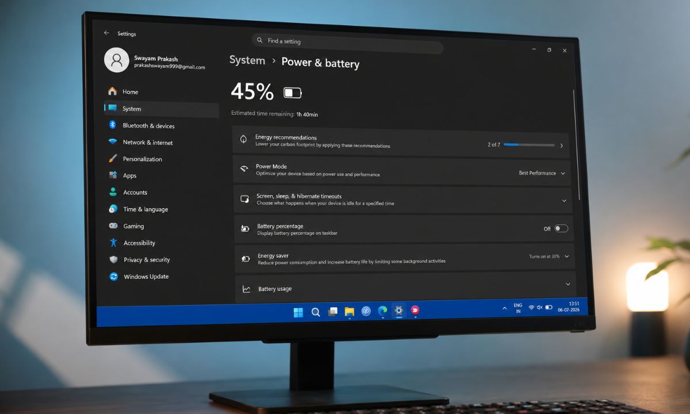Click the Wi-Fi icon in system tray
This screenshot has width=690, height=414.
pyautogui.click(x=531, y=308)
